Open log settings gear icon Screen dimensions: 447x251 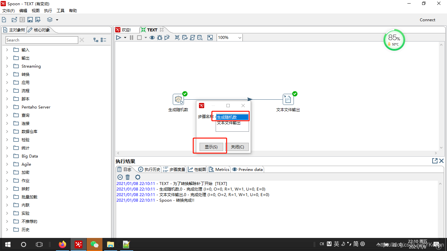[x=138, y=177]
